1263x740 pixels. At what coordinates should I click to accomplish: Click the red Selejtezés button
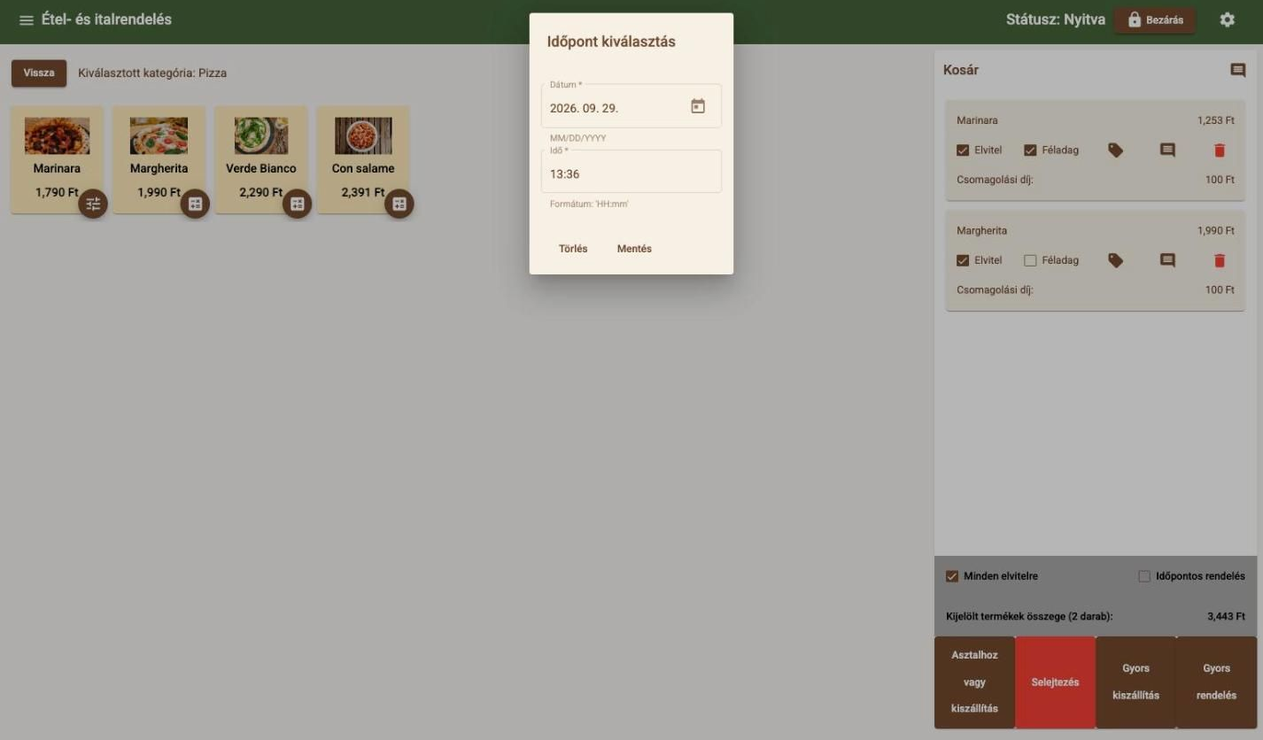pos(1055,682)
